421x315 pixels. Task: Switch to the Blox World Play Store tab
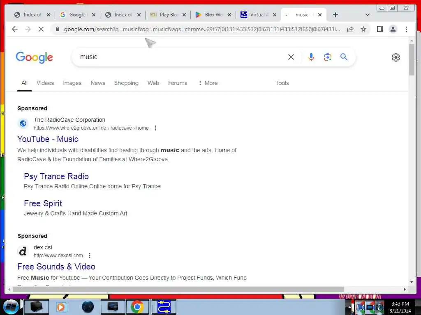(213, 15)
